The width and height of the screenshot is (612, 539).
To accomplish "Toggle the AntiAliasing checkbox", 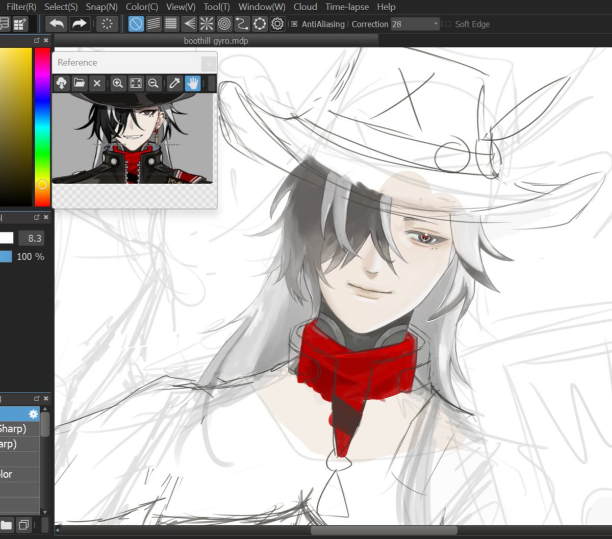I will 294,24.
